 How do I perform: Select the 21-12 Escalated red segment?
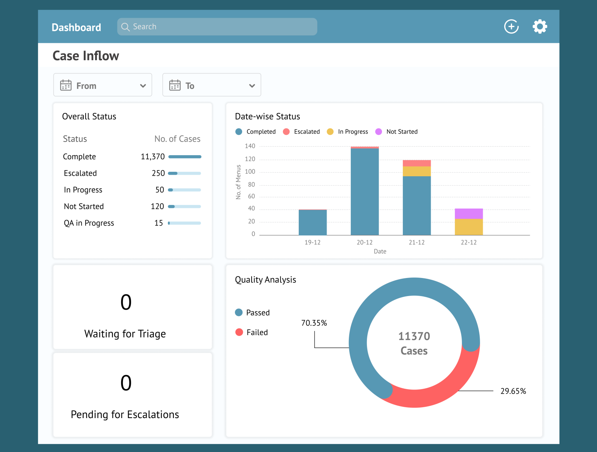point(417,163)
